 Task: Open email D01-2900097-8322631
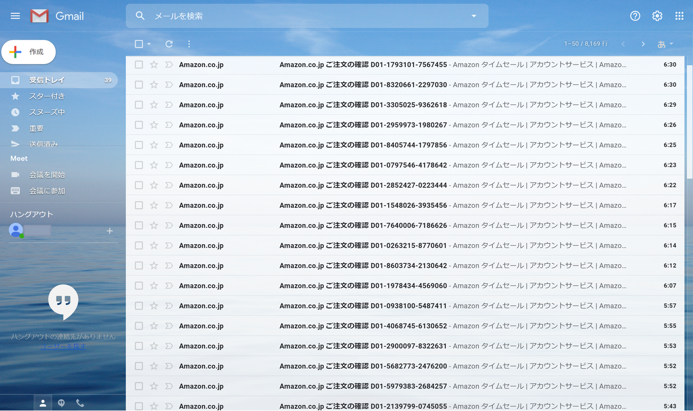(405, 346)
